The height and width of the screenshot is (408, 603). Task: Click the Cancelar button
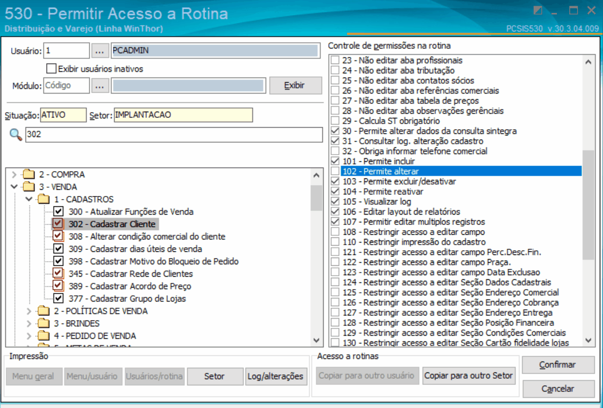557,389
